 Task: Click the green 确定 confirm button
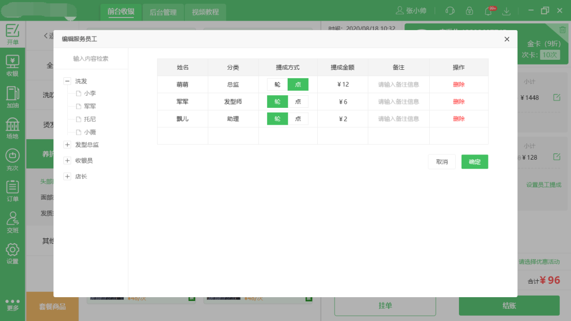pyautogui.click(x=474, y=162)
